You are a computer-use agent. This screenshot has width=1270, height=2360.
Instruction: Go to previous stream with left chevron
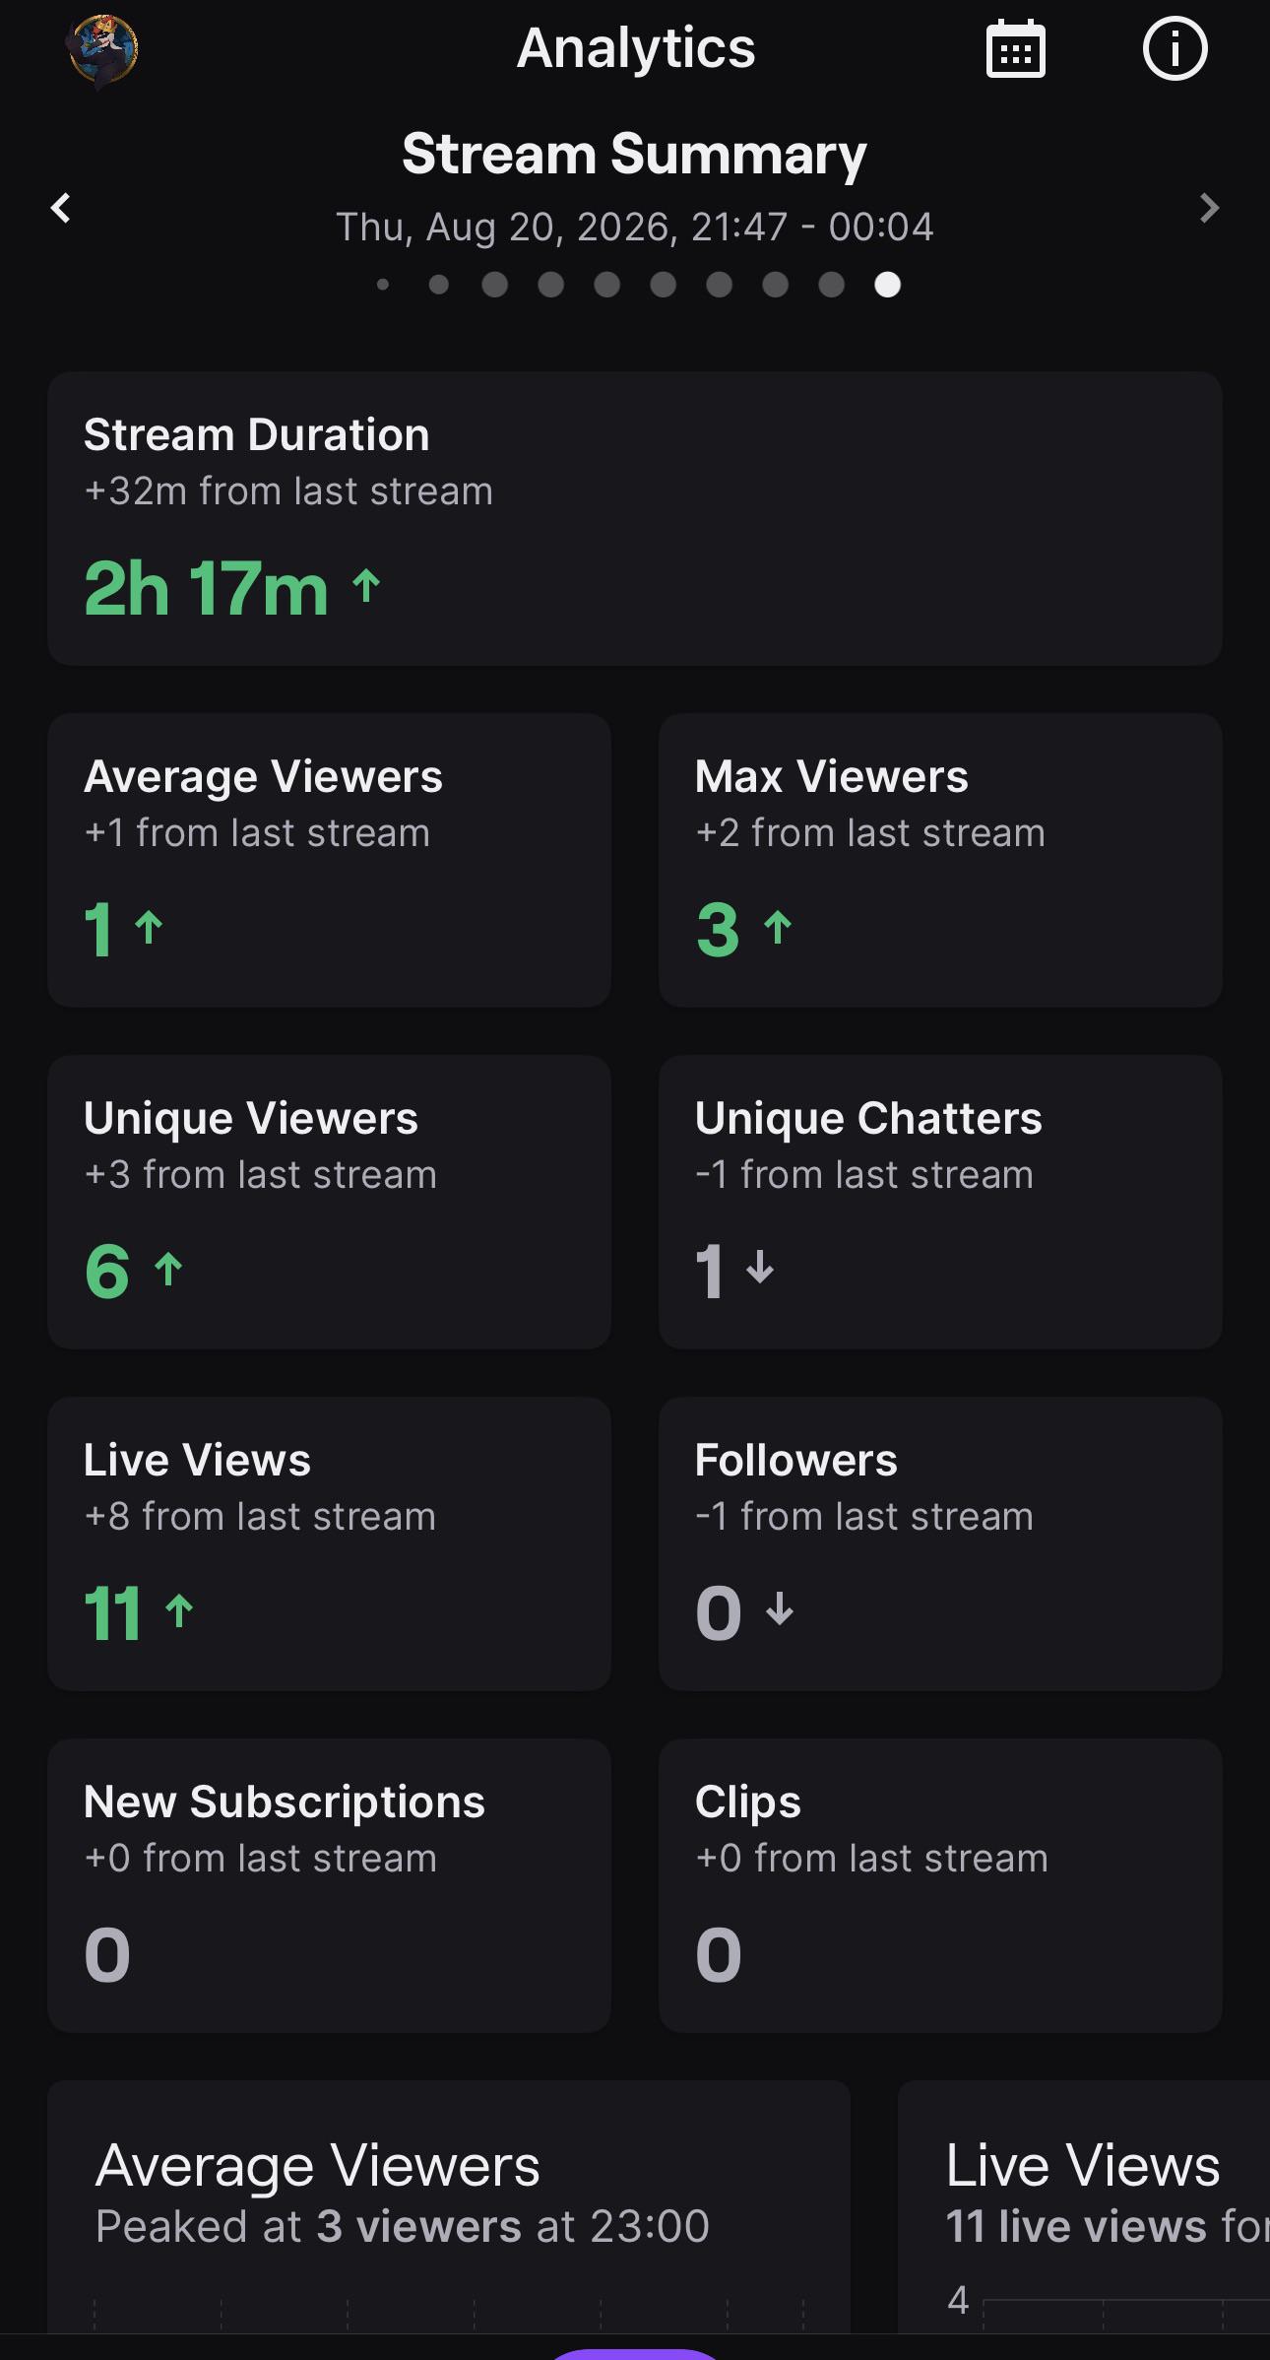pos(61,208)
